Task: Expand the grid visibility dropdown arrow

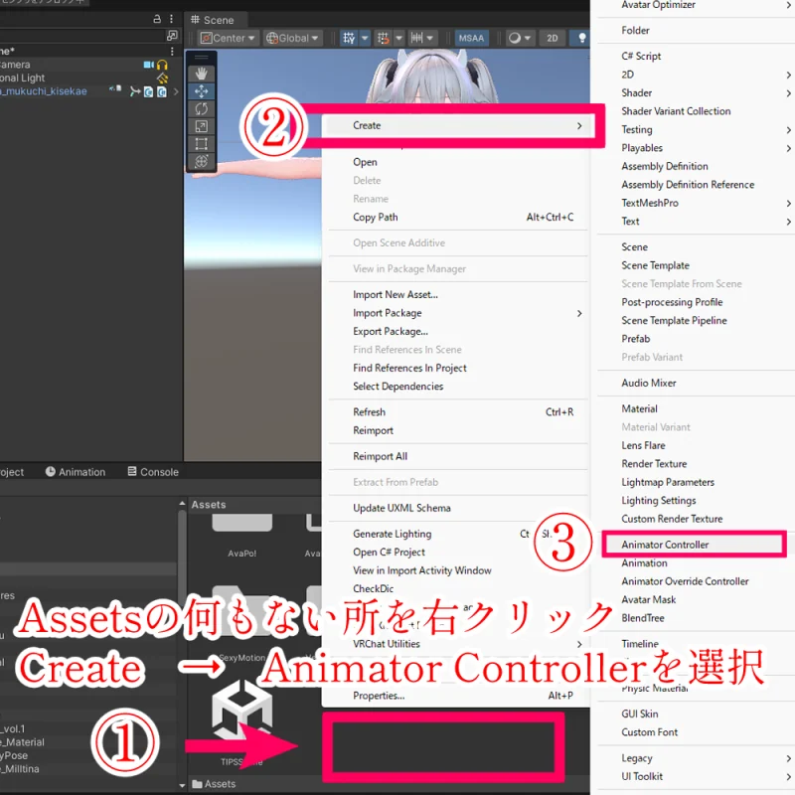Action: coord(365,38)
